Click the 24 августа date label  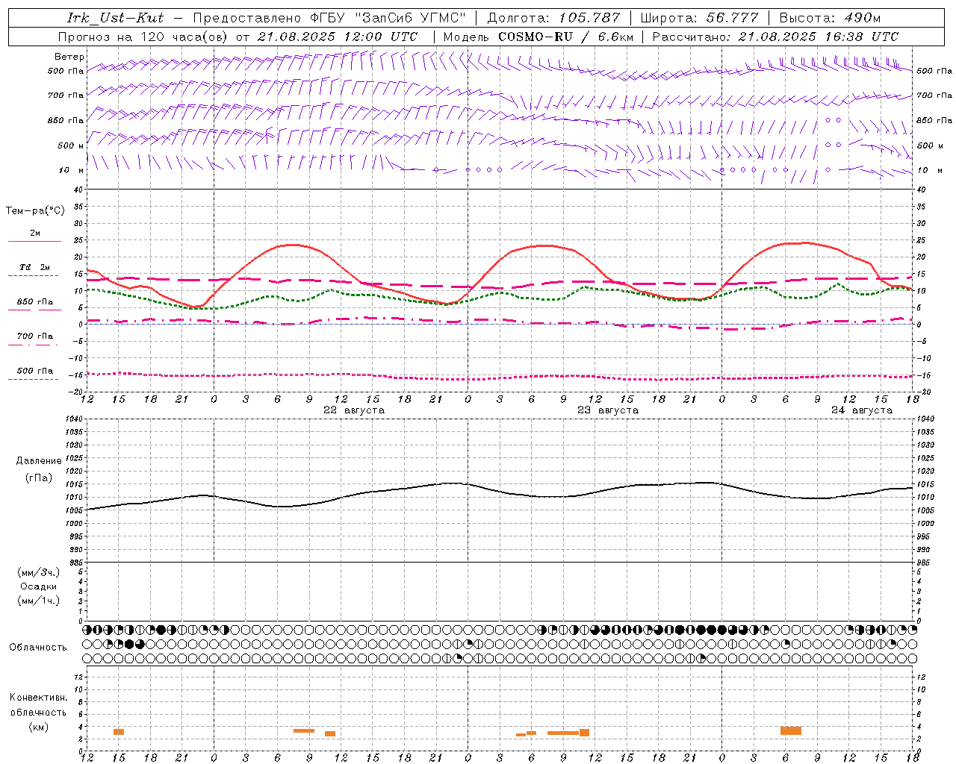862,410
